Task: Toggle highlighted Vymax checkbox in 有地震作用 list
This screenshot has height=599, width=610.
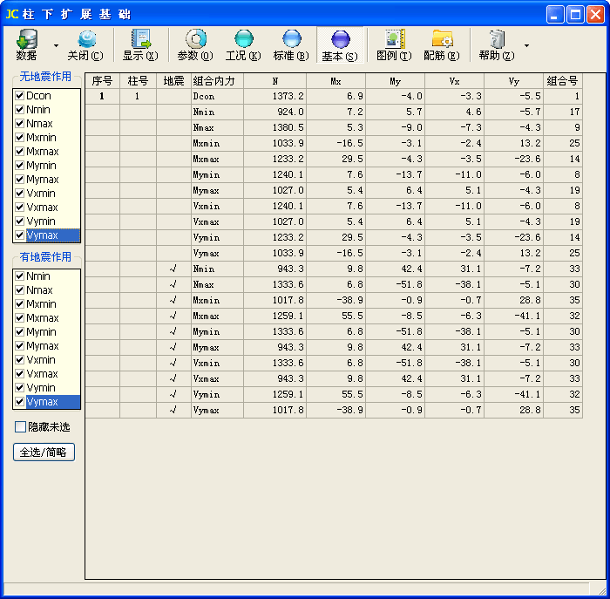Action: click(x=19, y=402)
